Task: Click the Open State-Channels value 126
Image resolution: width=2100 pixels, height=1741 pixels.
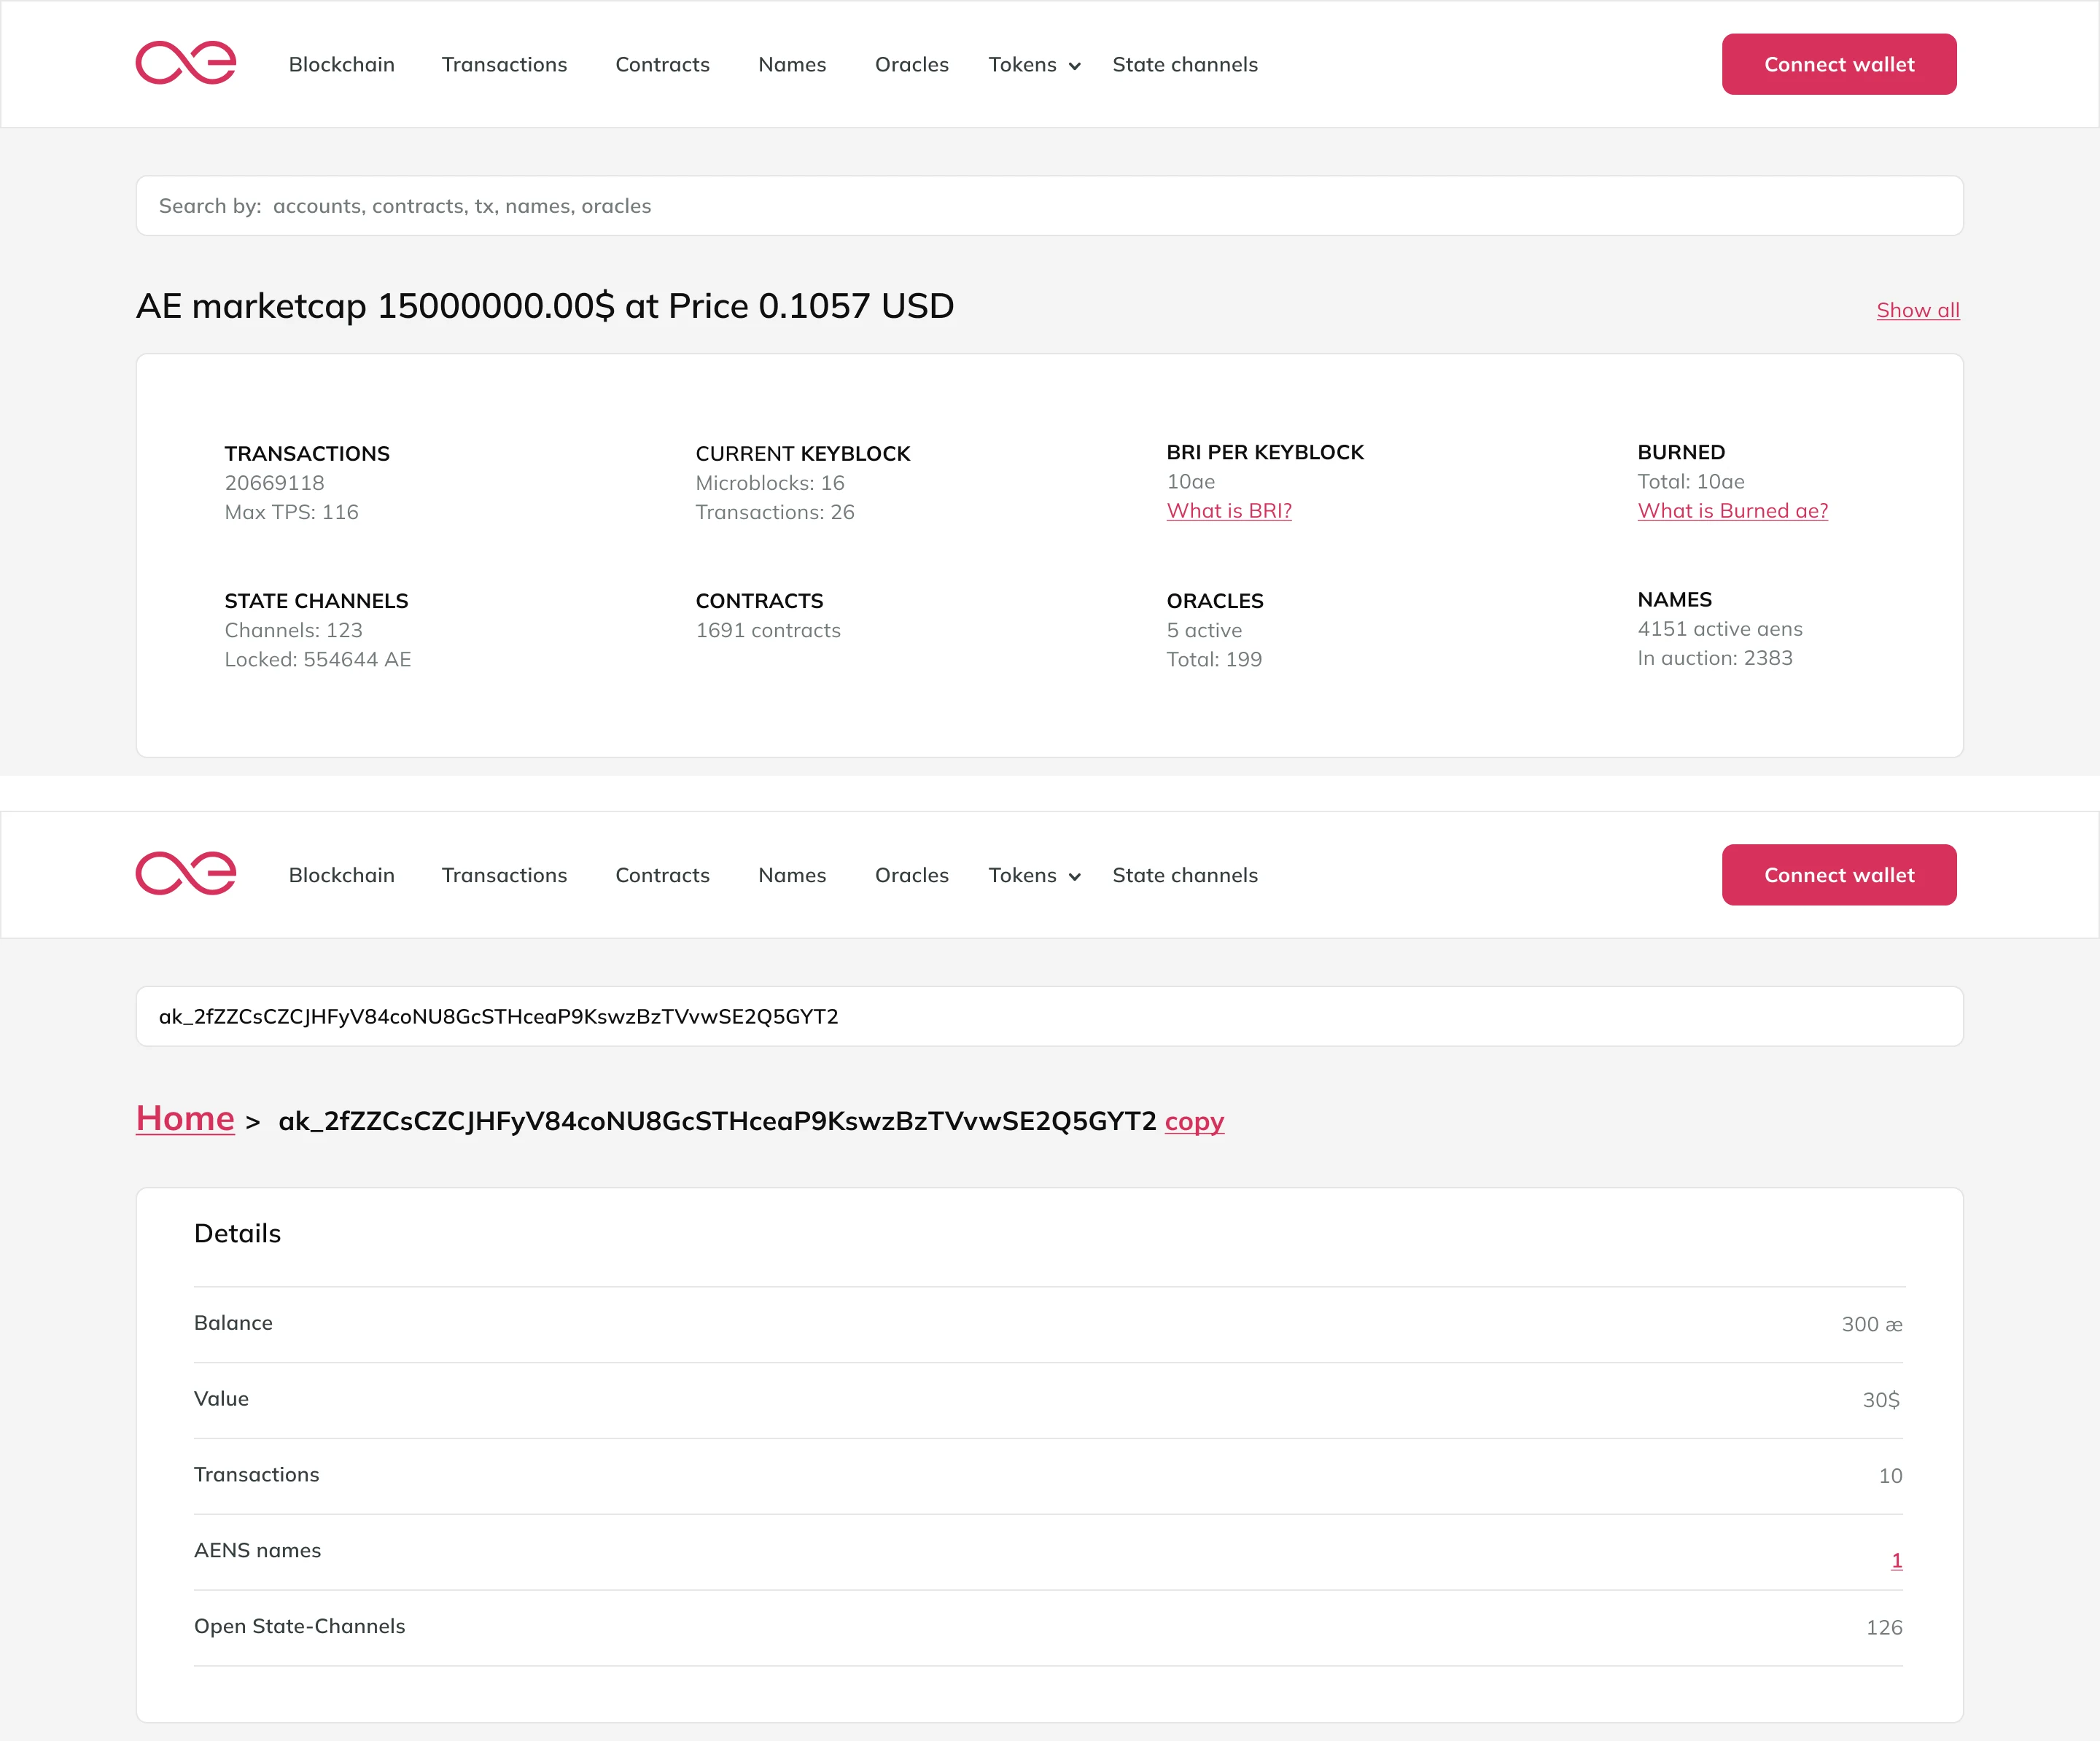Action: point(1884,1627)
